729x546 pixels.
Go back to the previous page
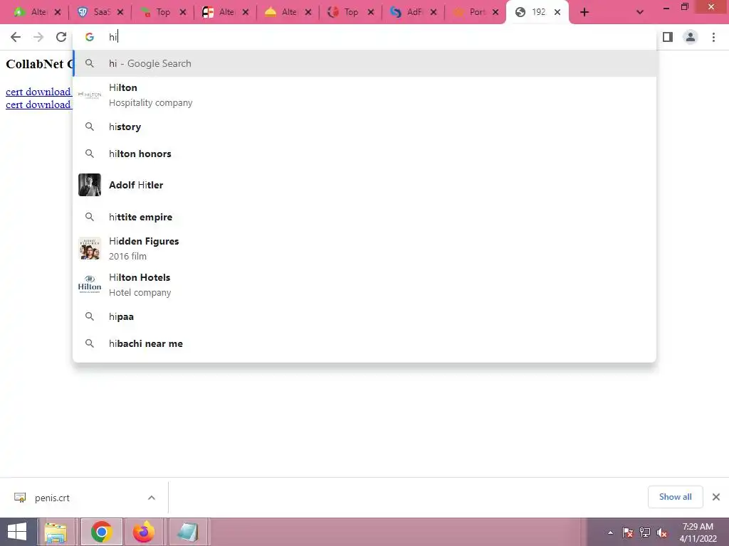pyautogui.click(x=16, y=37)
